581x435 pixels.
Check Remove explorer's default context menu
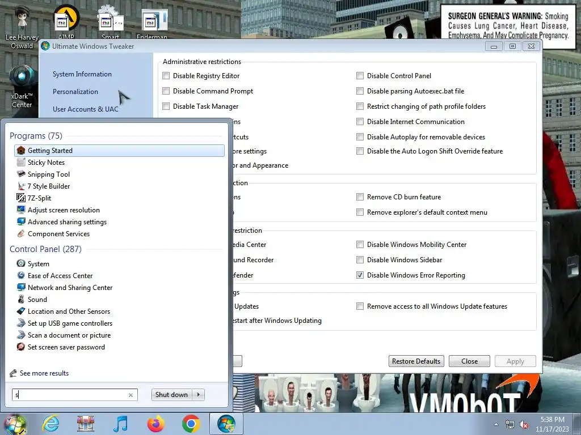coord(360,212)
